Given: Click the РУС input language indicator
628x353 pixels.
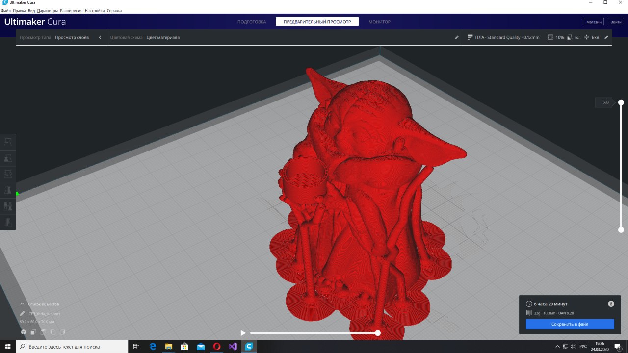Looking at the screenshot, I should click(583, 346).
